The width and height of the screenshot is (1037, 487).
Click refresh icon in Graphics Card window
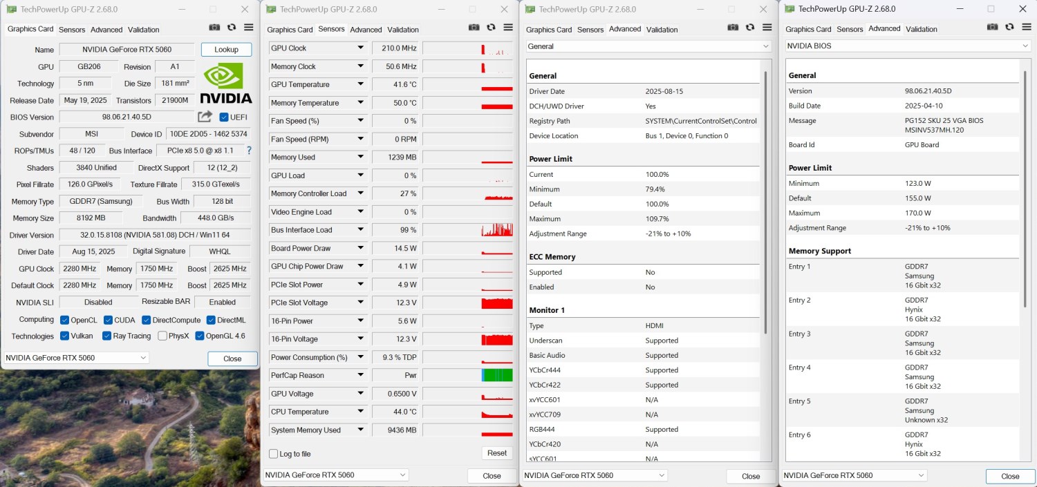[x=232, y=27]
